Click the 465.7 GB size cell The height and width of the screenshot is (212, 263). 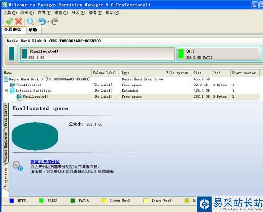click(201, 79)
